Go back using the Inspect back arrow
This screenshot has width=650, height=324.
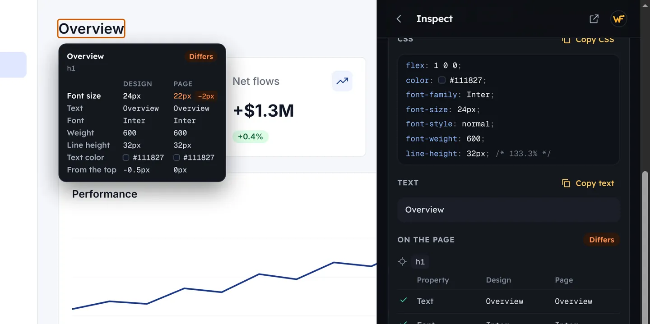[x=399, y=19]
